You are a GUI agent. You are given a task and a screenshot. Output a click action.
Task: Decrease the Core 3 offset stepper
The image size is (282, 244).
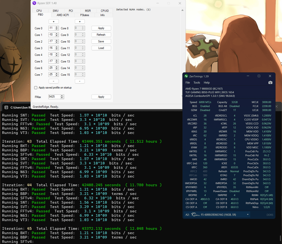point(57,49)
